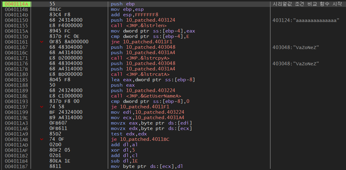Select the instruction "jne 10_patched.4011F1"

[141, 42]
